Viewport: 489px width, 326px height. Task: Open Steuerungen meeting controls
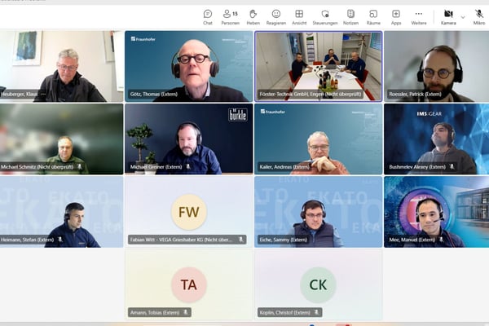coord(324,16)
